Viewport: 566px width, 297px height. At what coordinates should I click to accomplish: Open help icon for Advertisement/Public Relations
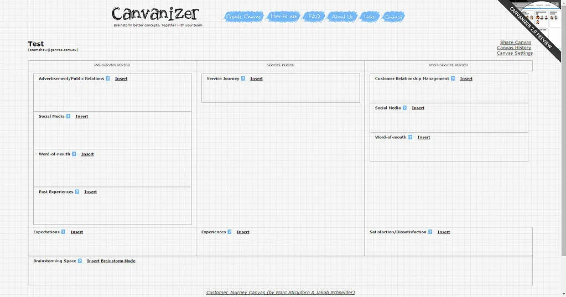coord(107,79)
